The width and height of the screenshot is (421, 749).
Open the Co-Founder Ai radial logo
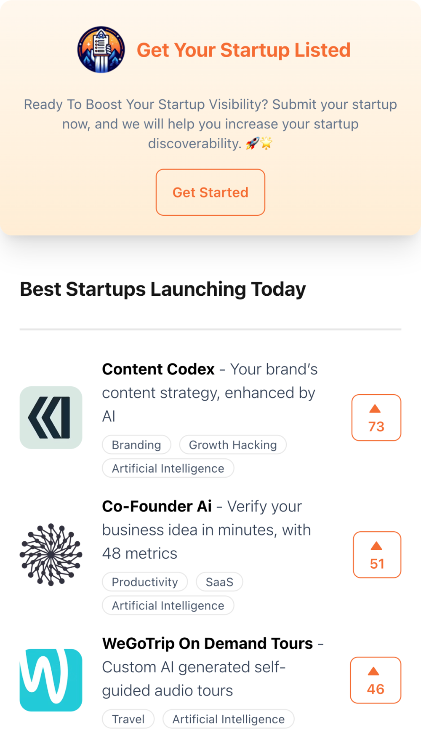click(51, 554)
